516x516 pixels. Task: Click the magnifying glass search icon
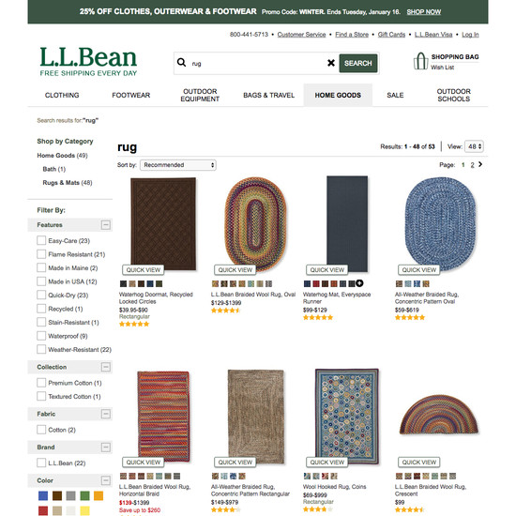(x=181, y=62)
